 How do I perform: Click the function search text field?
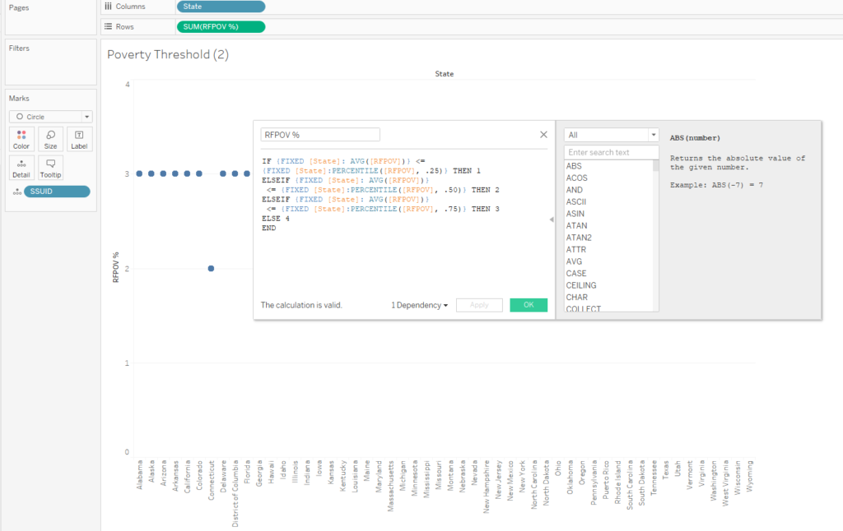[x=611, y=152]
